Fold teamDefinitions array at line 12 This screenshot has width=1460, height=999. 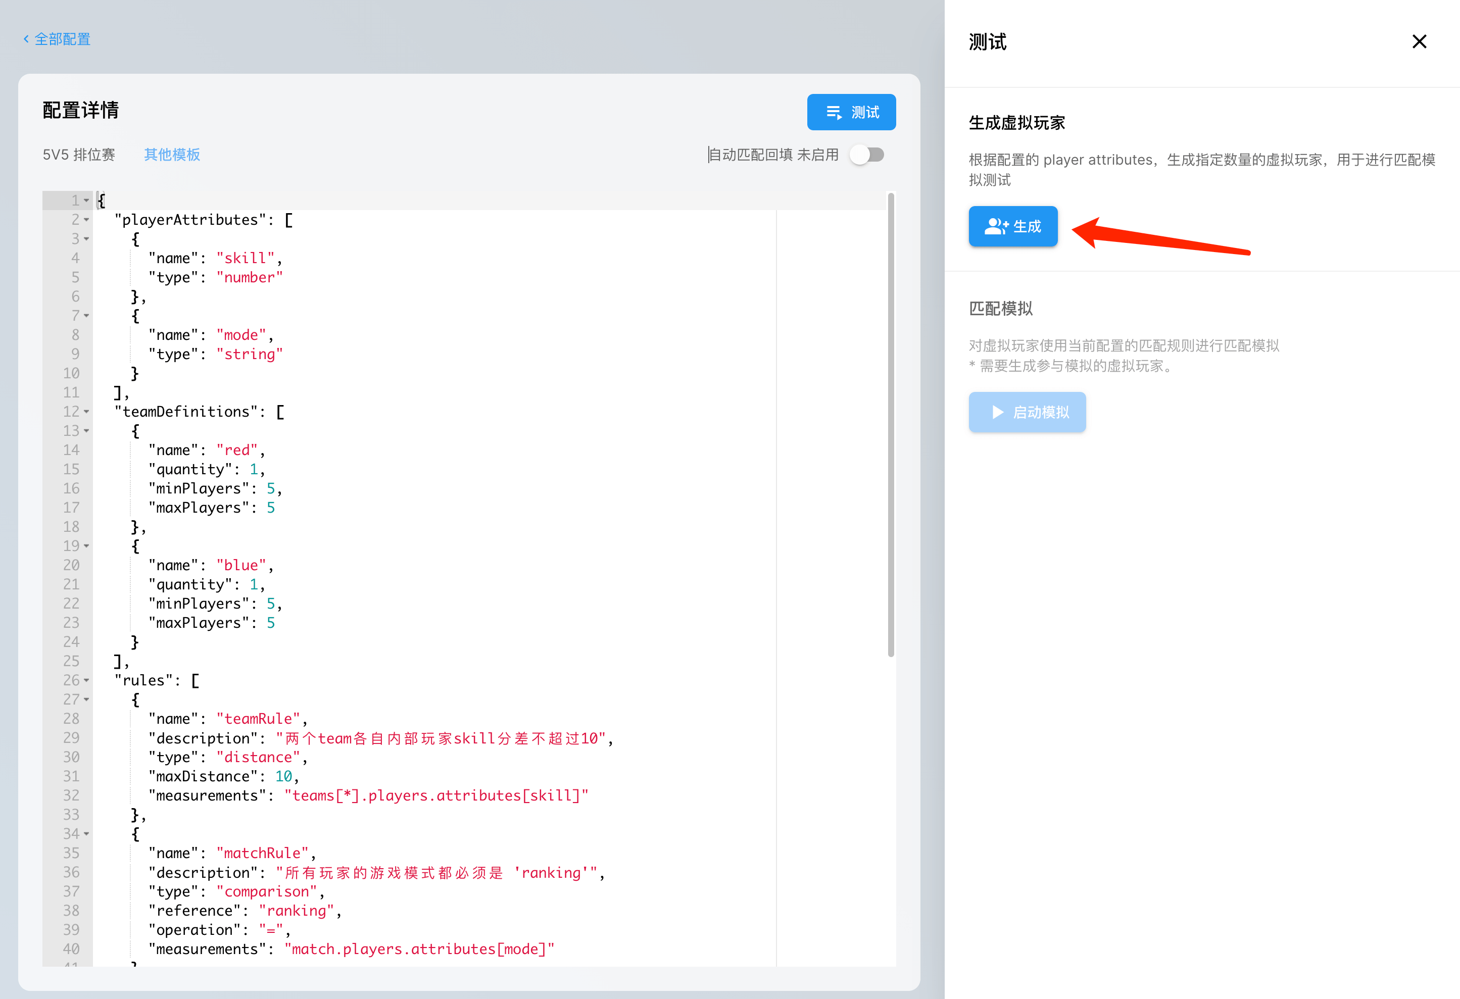(87, 412)
